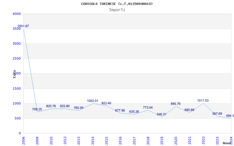Click the 895.76 value label

pos(176,104)
